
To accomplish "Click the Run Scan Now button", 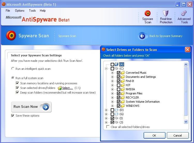I will 31,107.
